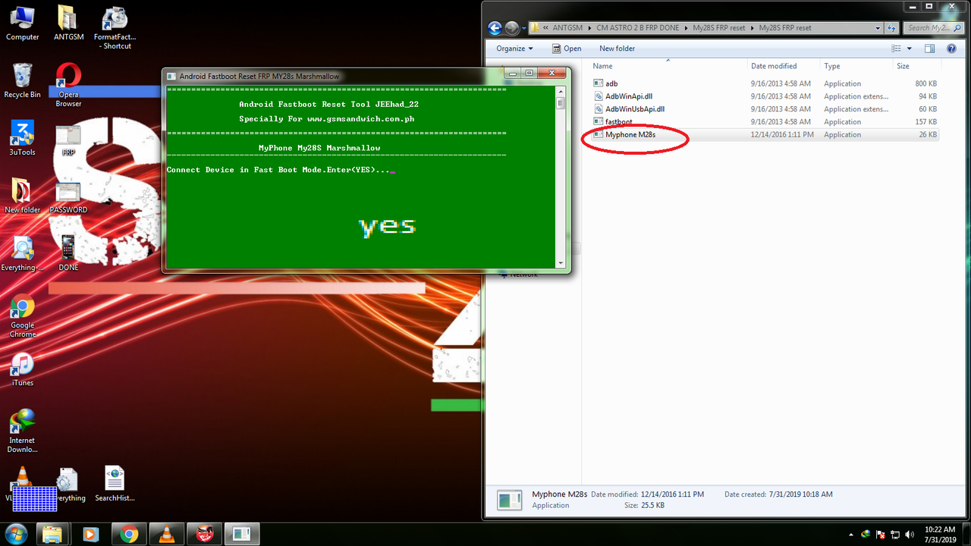
Task: Open the More view options dropdown arrow
Action: pos(910,49)
